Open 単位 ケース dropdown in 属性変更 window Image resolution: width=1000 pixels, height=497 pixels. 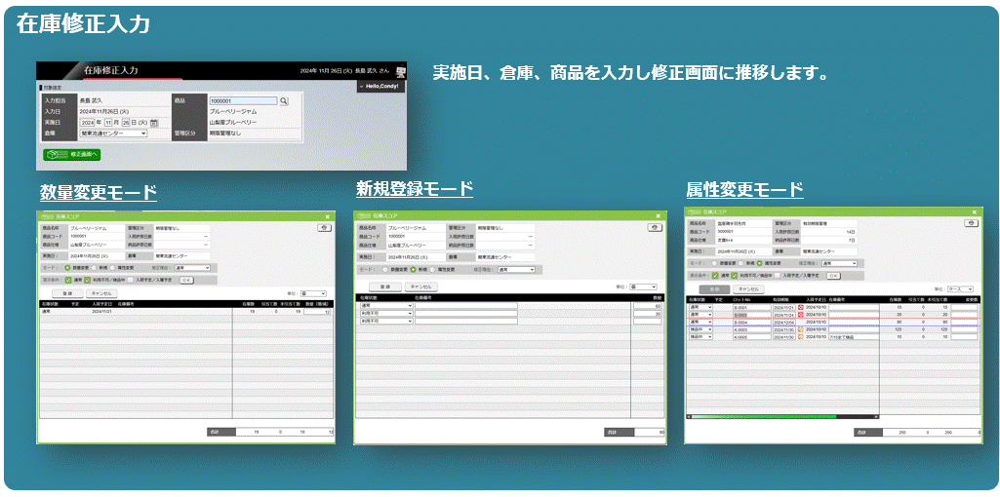coord(960,289)
